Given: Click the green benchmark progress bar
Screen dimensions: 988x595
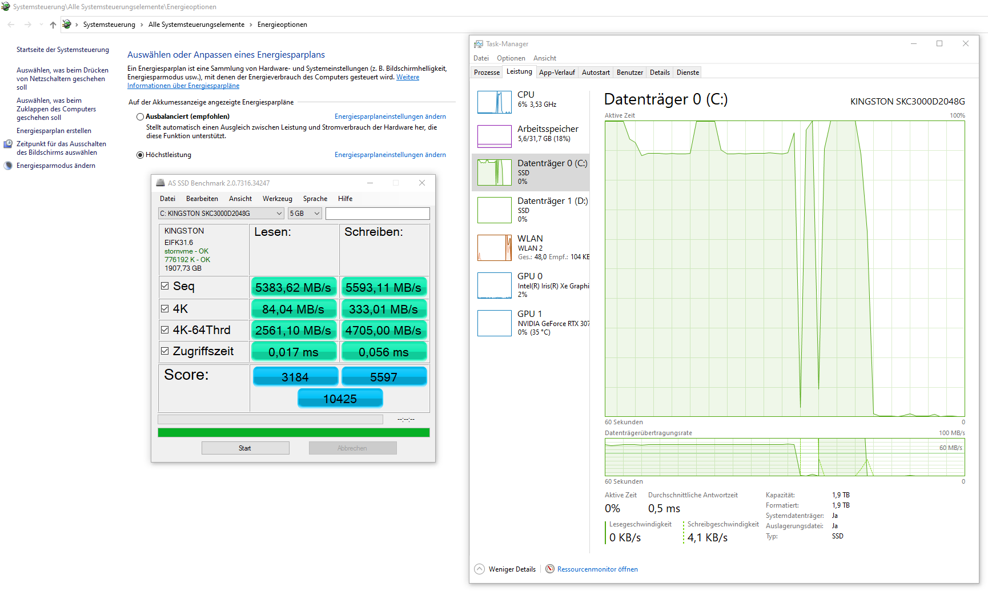Looking at the screenshot, I should coord(294,433).
